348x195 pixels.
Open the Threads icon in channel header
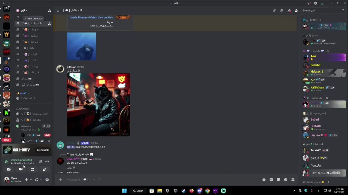(x=274, y=11)
